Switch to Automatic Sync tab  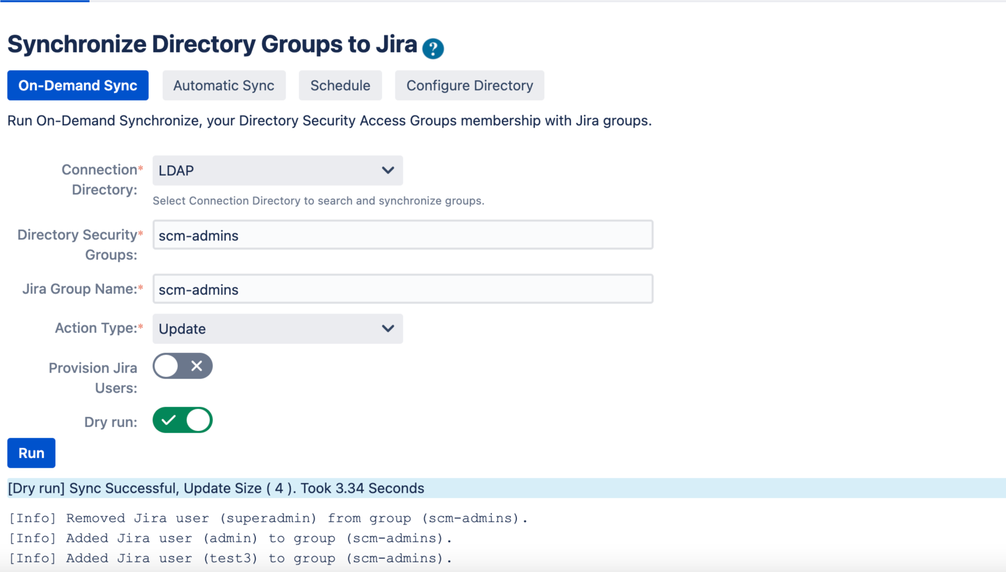pyautogui.click(x=223, y=86)
